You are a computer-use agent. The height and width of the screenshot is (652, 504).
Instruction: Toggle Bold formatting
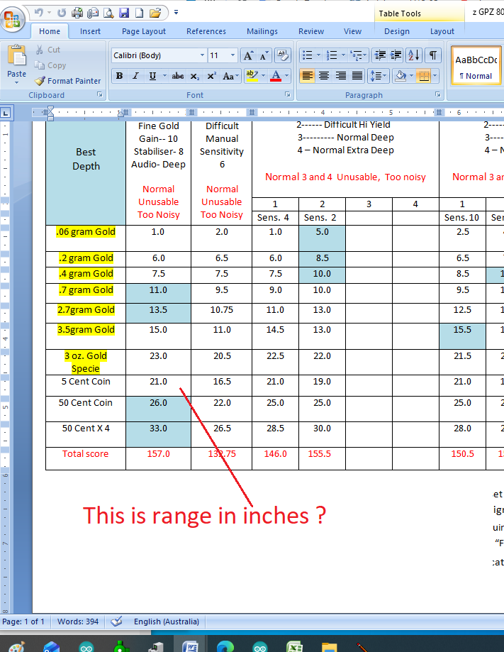pos(119,76)
